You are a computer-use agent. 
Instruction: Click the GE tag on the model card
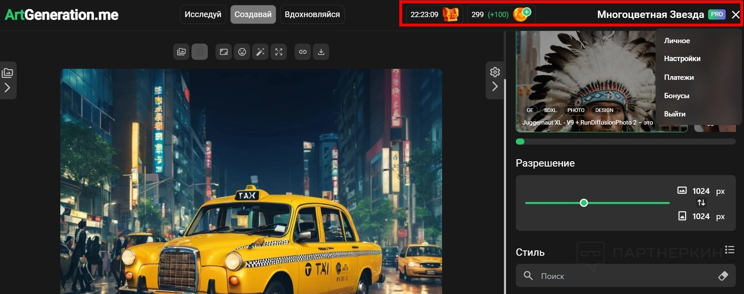[x=530, y=110]
